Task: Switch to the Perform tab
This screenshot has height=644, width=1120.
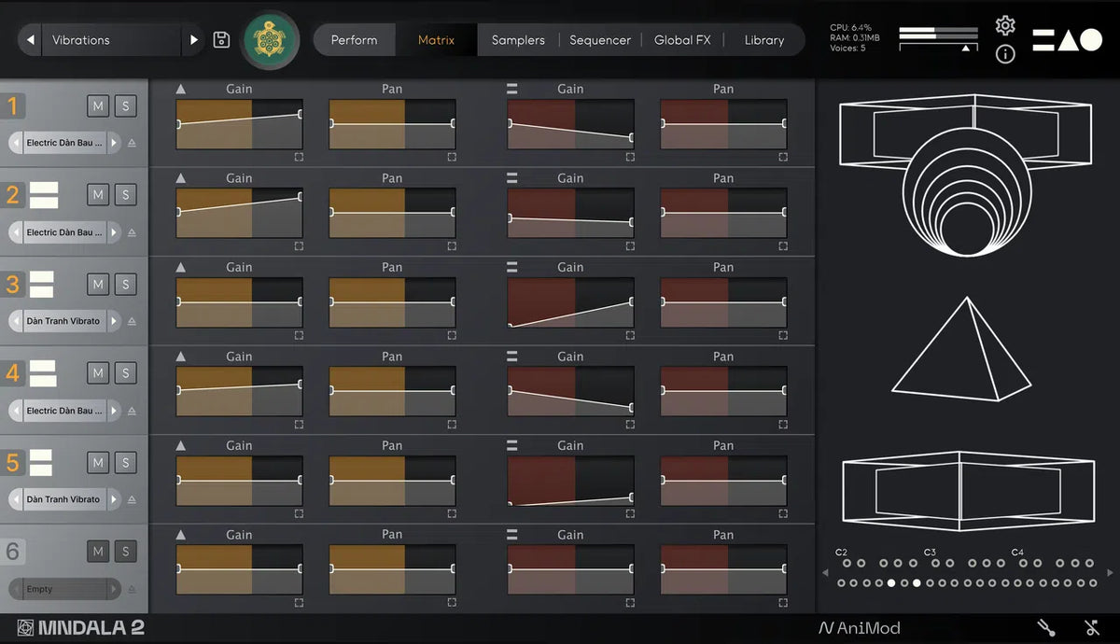Action: pyautogui.click(x=354, y=40)
